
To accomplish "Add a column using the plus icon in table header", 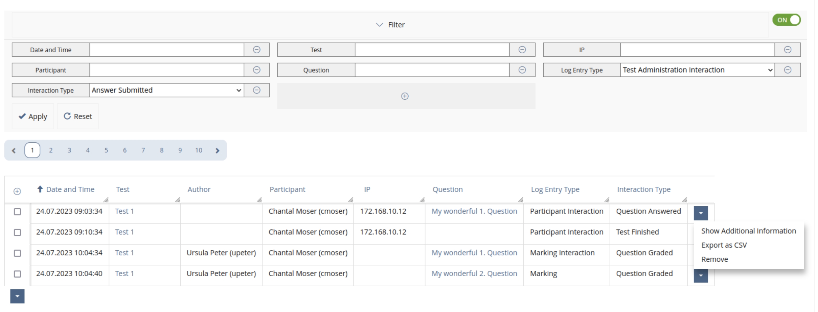I will [x=17, y=191].
